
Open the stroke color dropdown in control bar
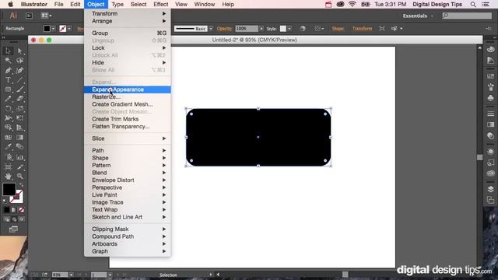(x=69, y=29)
